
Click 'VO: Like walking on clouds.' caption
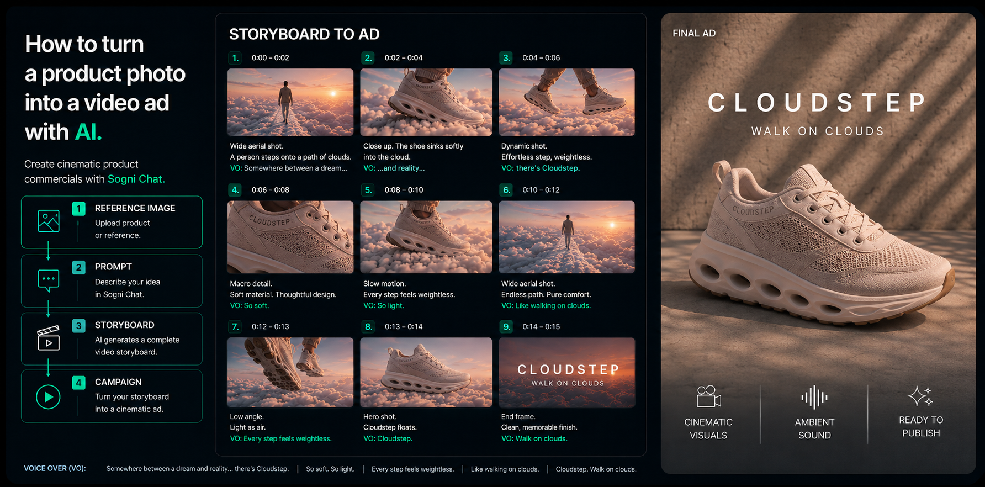546,306
